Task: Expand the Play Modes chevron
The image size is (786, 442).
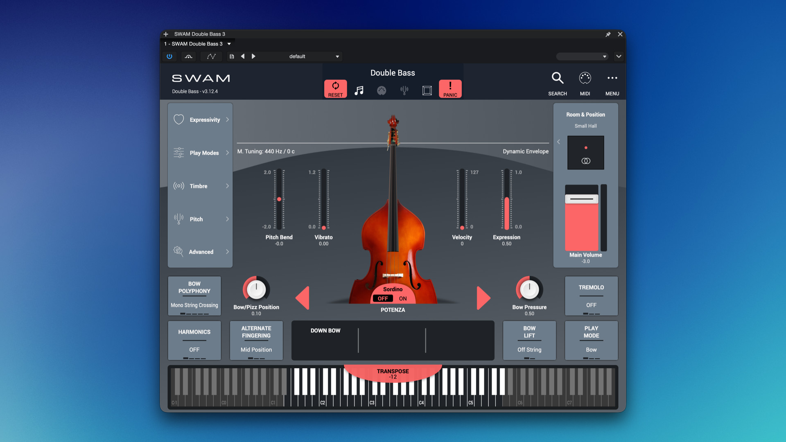Action: coord(227,153)
